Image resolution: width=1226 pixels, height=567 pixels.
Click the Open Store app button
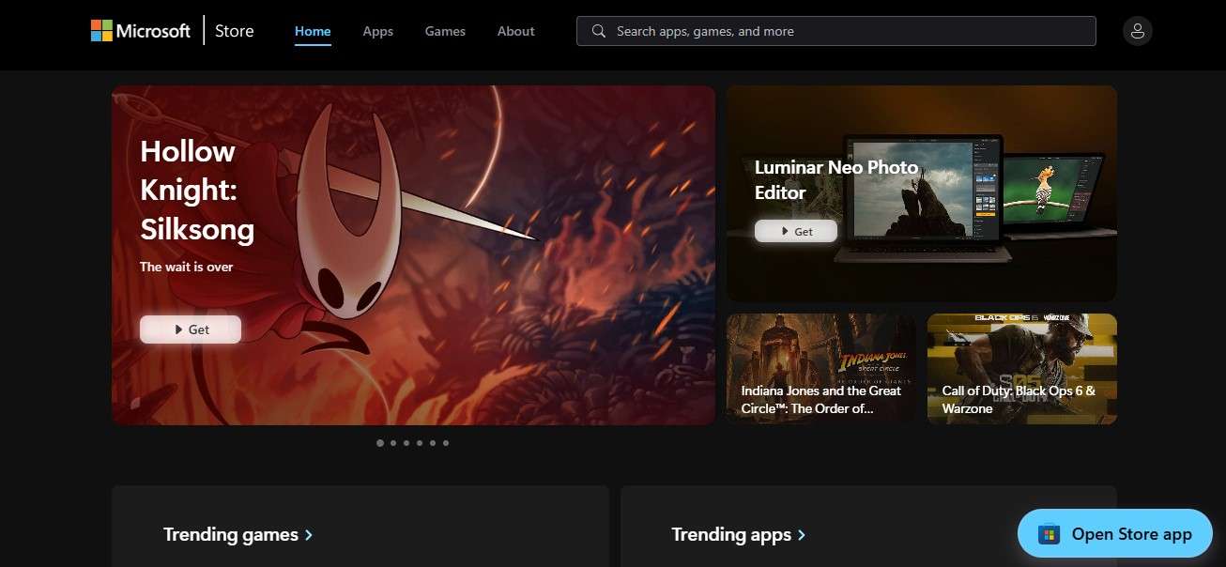1115,534
